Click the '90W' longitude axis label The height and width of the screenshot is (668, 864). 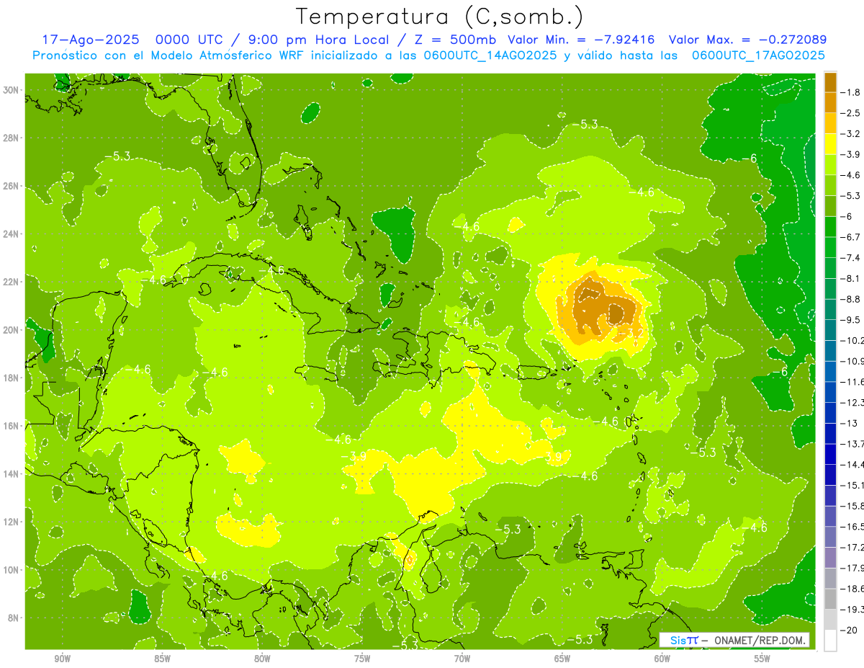tap(62, 659)
